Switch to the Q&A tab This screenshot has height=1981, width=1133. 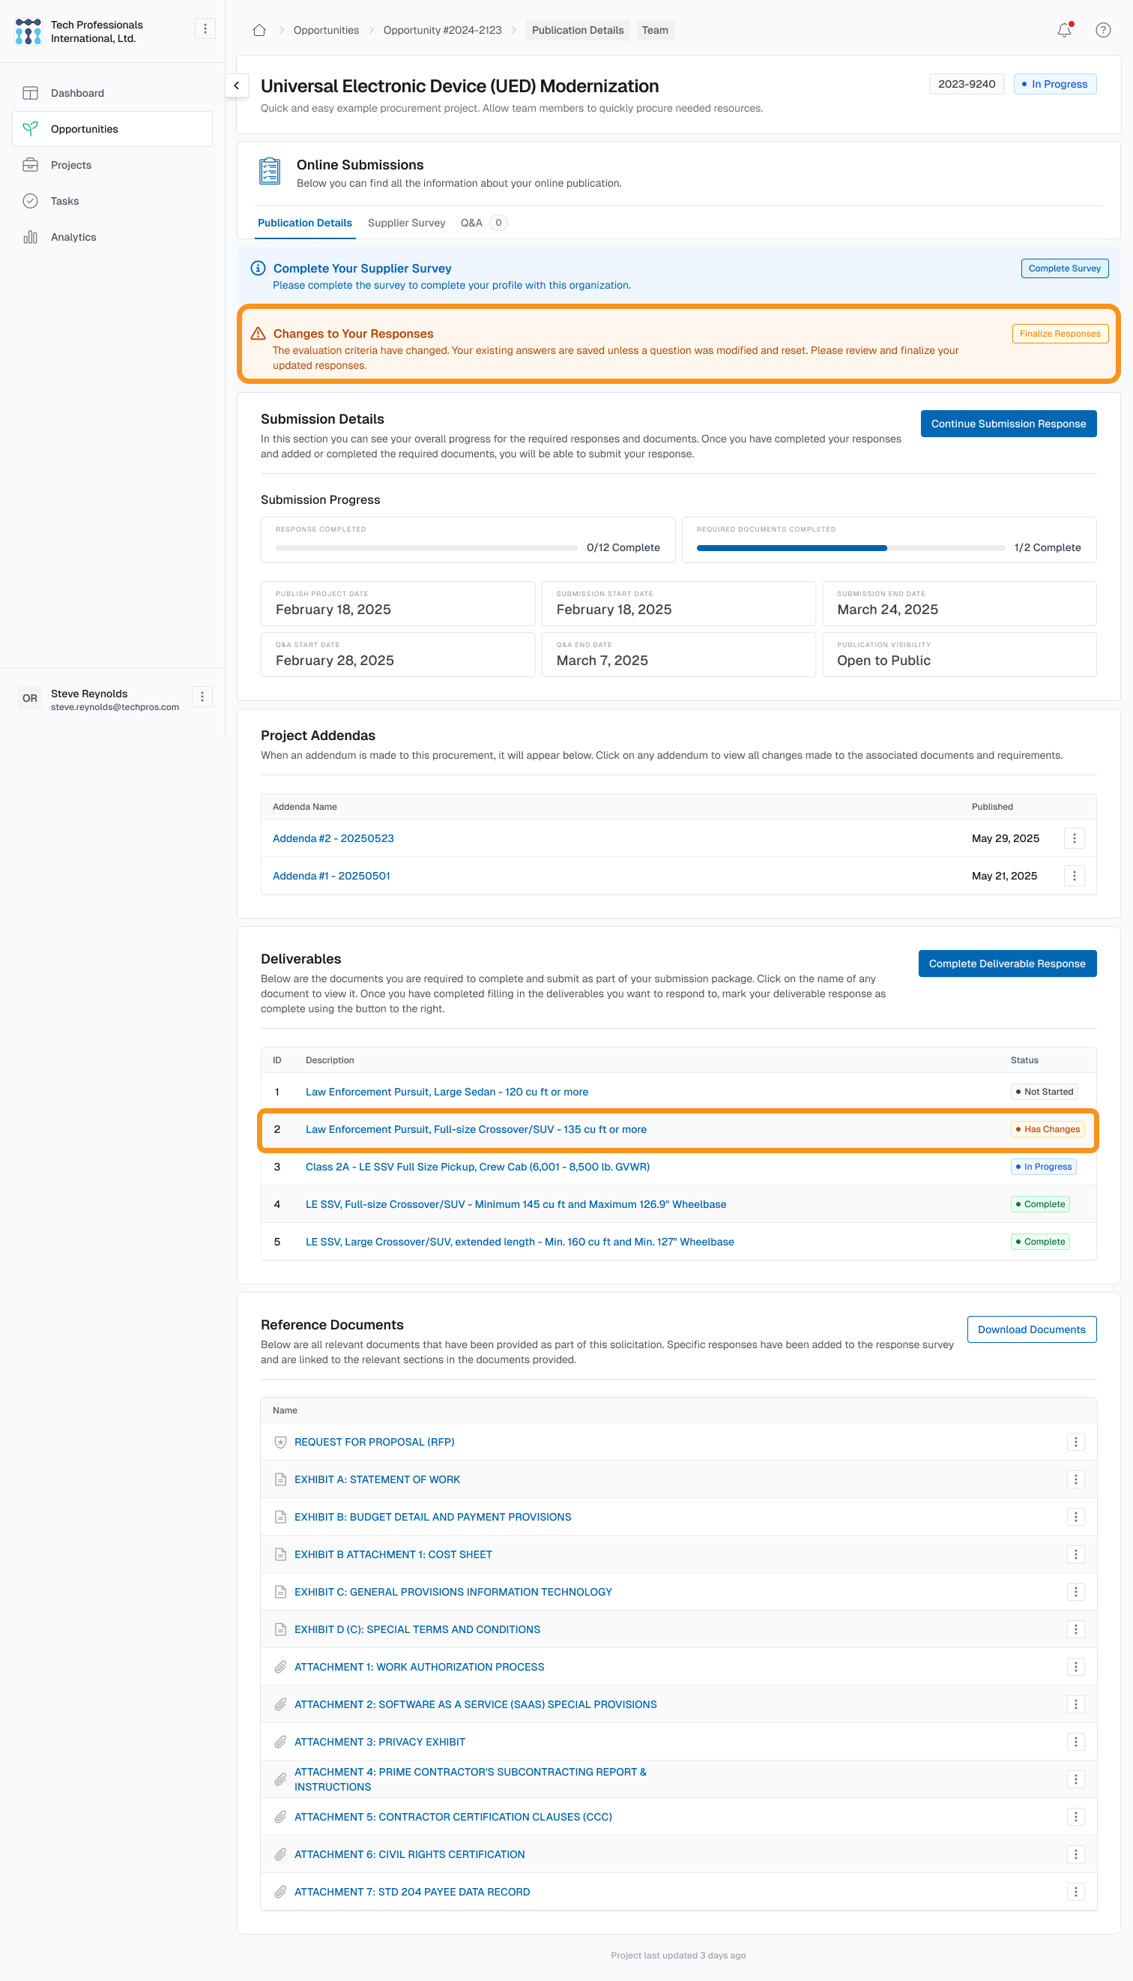(471, 223)
